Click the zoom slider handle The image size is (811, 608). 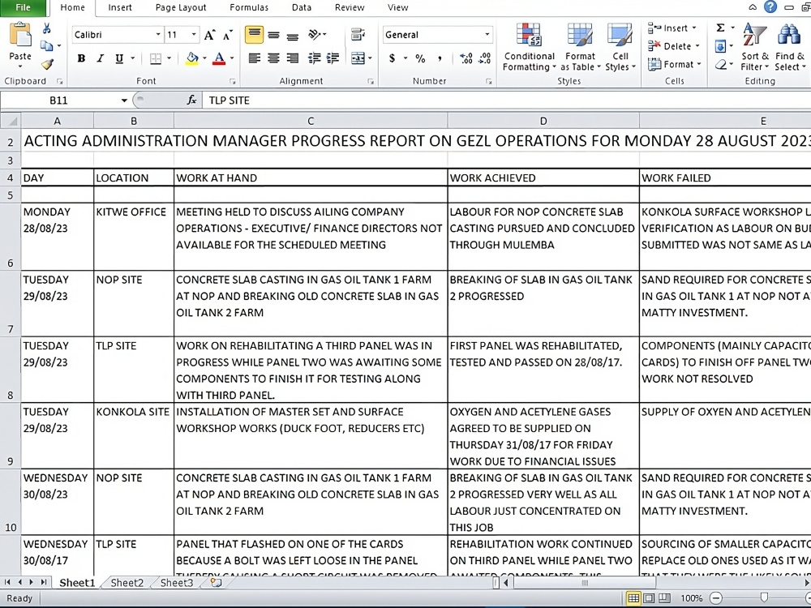pos(764,598)
